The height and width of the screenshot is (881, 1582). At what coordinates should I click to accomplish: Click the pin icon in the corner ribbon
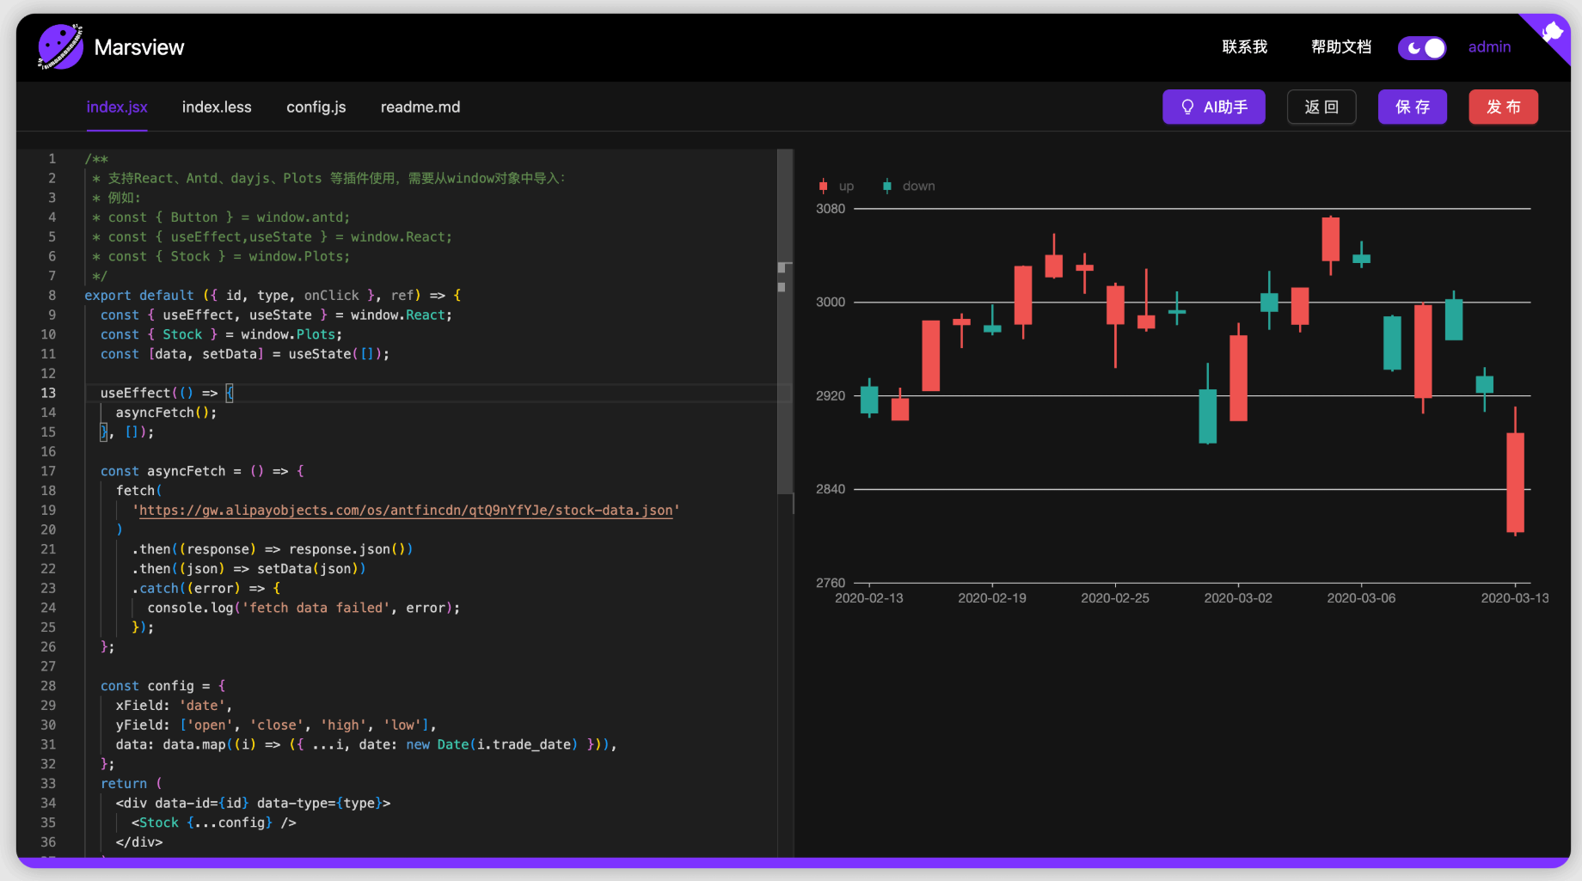[1552, 33]
